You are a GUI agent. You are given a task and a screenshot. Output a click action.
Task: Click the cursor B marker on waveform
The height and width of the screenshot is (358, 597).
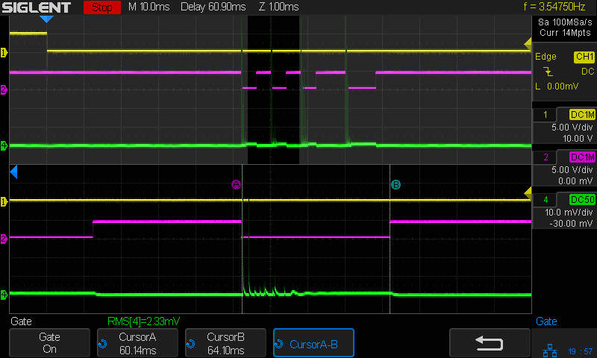click(396, 184)
